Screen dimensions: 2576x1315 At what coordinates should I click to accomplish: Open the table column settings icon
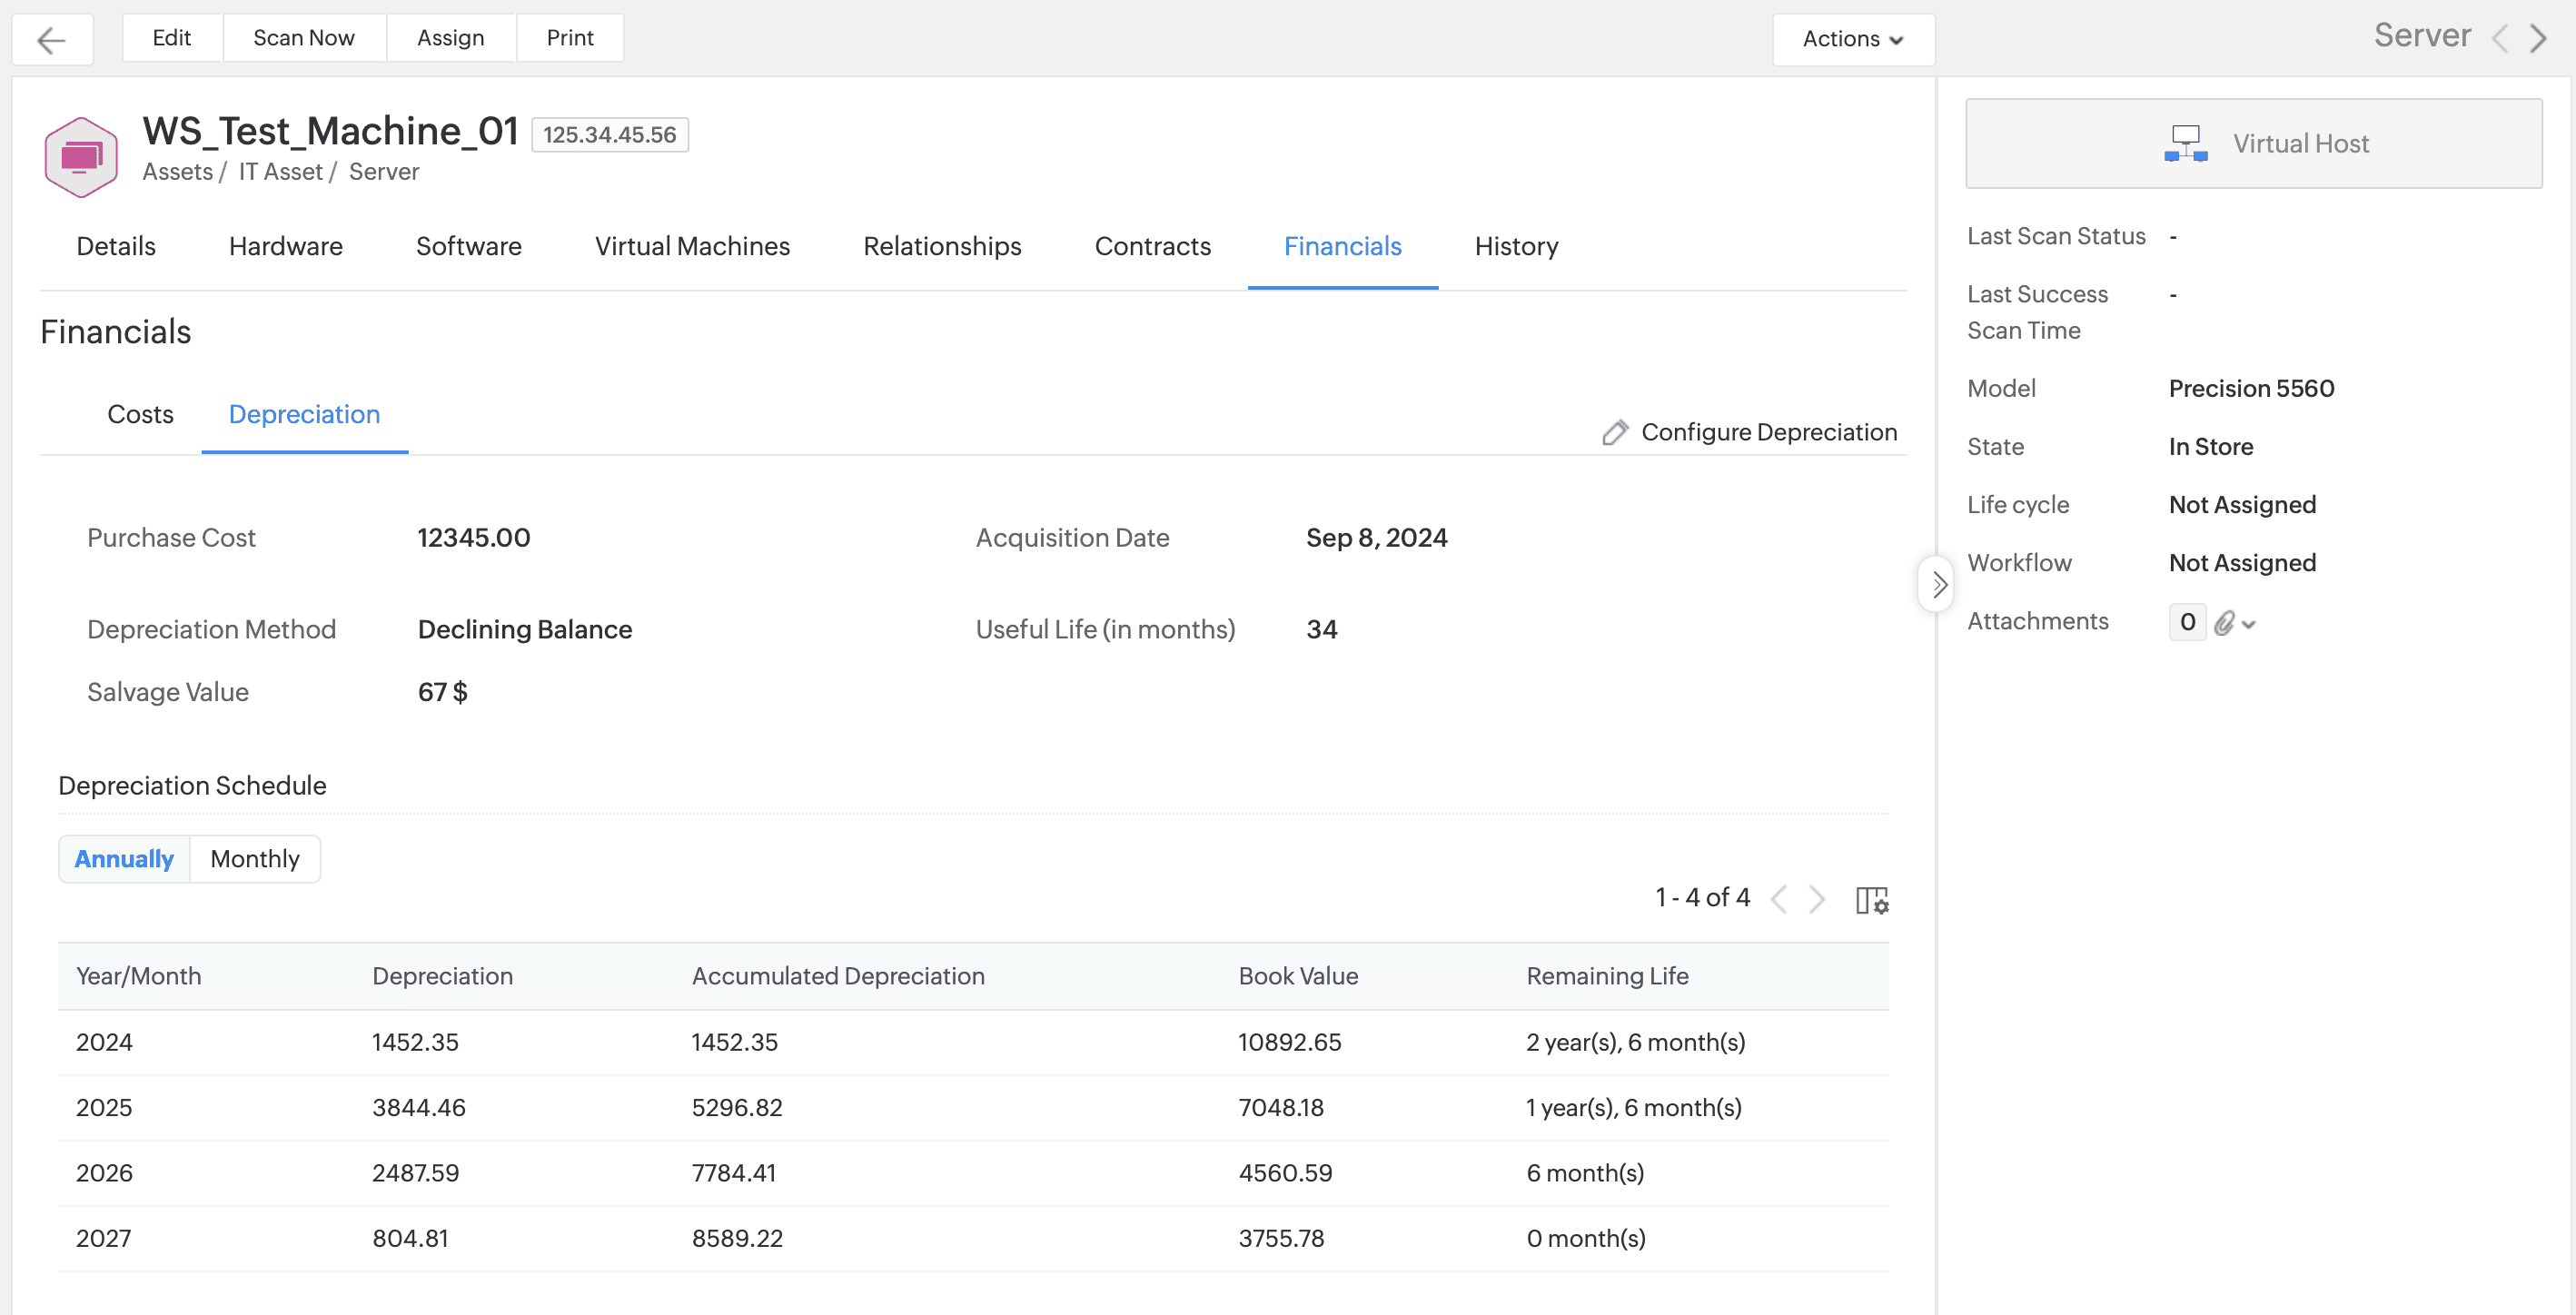1871,900
